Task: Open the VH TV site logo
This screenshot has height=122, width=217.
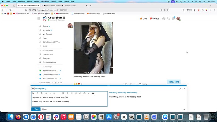Action: pos(45,19)
